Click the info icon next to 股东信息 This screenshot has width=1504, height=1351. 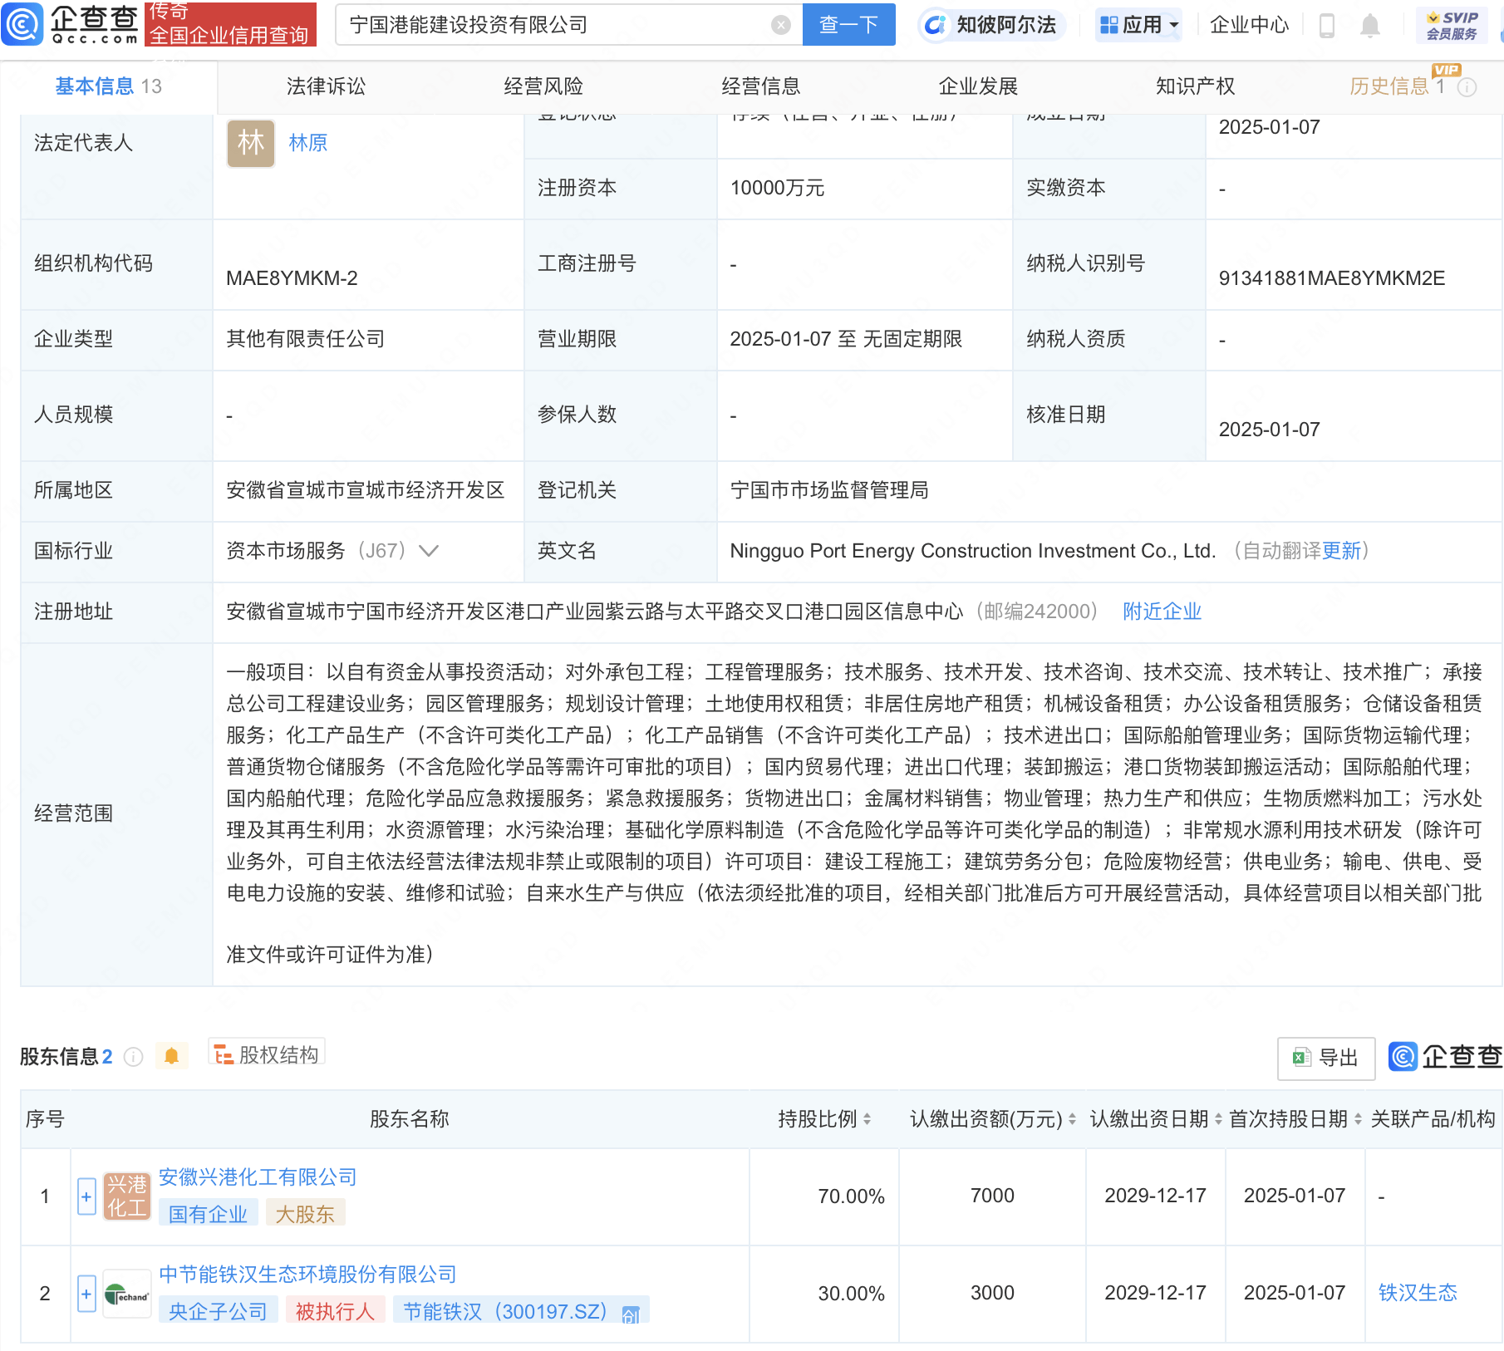(133, 1057)
